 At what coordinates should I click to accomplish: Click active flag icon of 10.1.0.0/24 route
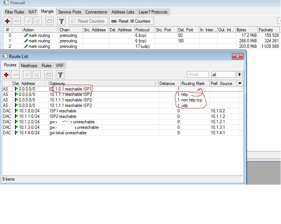(16, 111)
